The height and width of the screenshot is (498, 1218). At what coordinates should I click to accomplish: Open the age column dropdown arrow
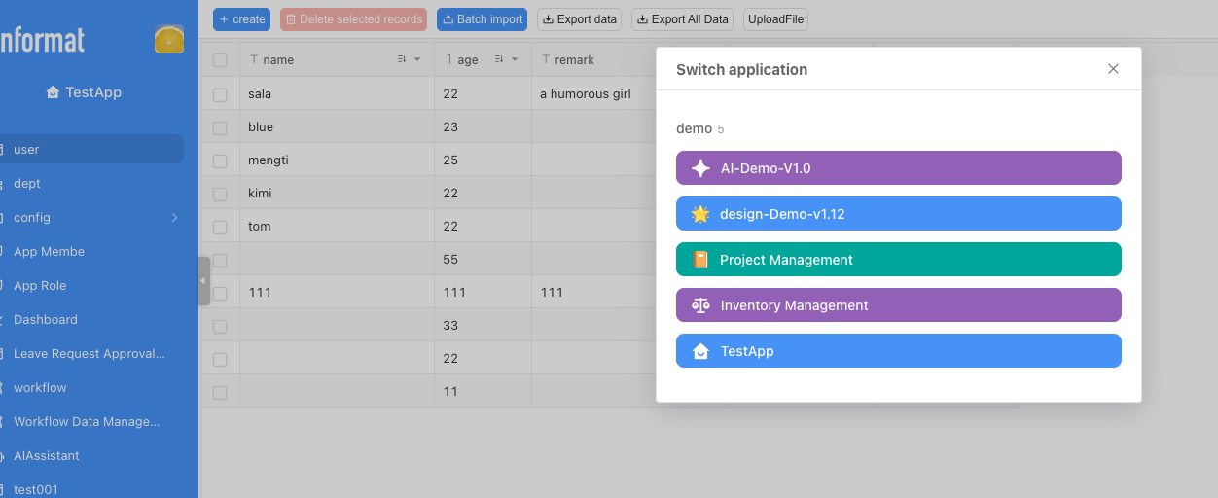click(x=515, y=60)
